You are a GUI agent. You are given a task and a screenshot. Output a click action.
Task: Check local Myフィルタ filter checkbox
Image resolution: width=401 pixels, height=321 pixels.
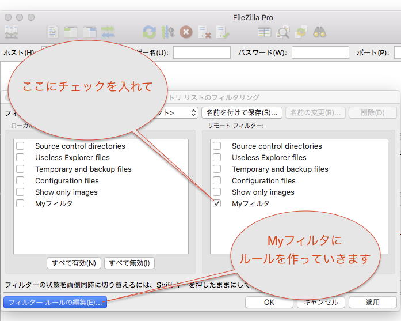pyautogui.click(x=20, y=203)
